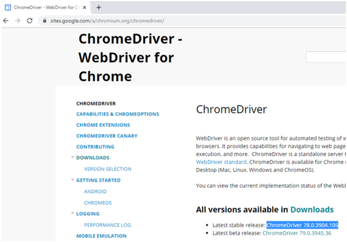Open Downloads sidebar link

click(93, 157)
